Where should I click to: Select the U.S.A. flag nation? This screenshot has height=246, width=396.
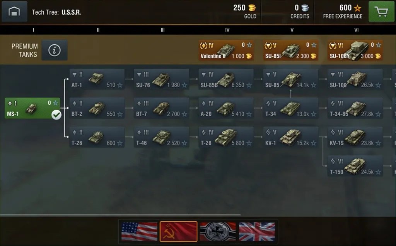tap(139, 232)
